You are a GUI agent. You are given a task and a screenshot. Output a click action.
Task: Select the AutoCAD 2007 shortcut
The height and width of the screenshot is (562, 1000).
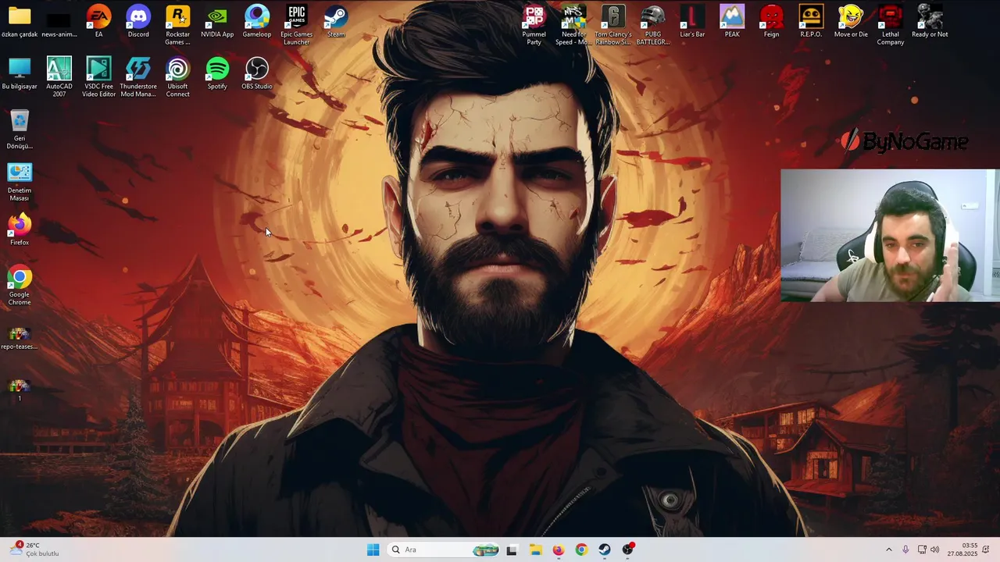[59, 76]
